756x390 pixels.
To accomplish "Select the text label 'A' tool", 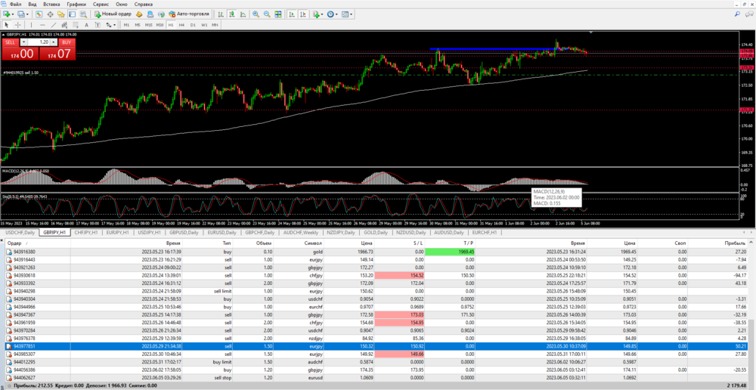I will [86, 25].
